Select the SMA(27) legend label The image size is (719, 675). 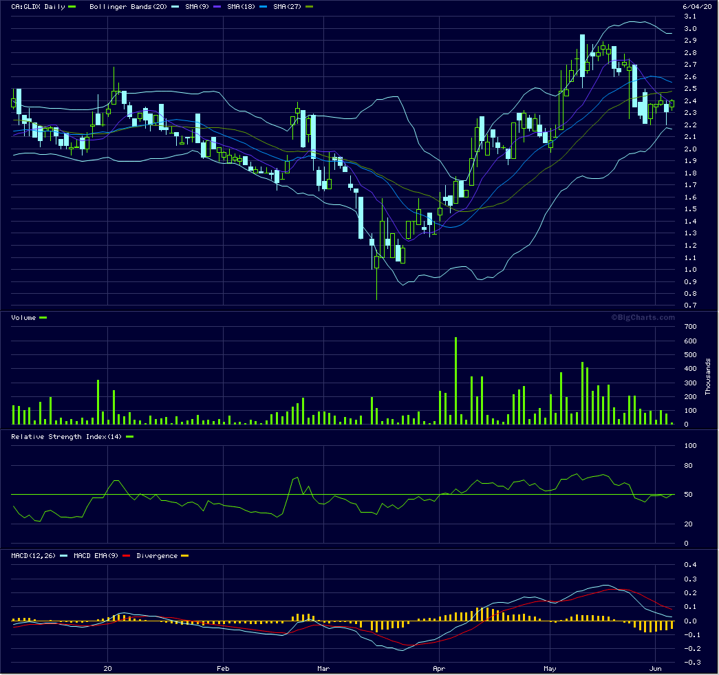click(x=287, y=7)
